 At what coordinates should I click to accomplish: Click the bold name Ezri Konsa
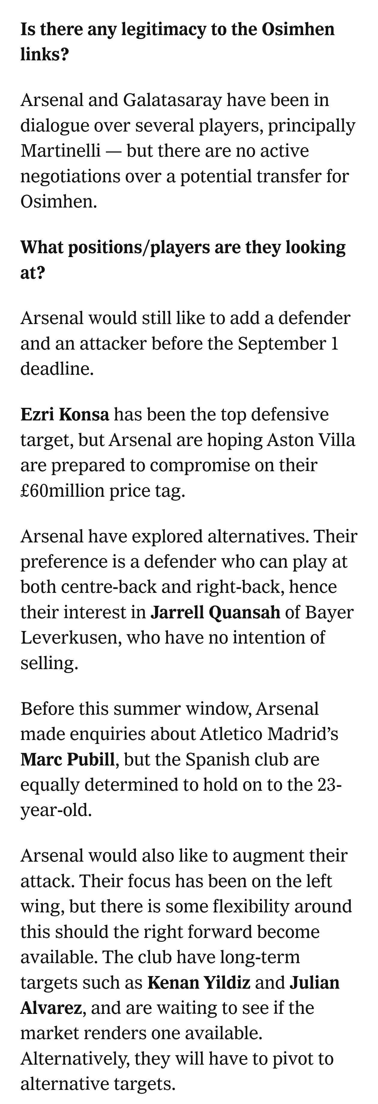coord(64,414)
